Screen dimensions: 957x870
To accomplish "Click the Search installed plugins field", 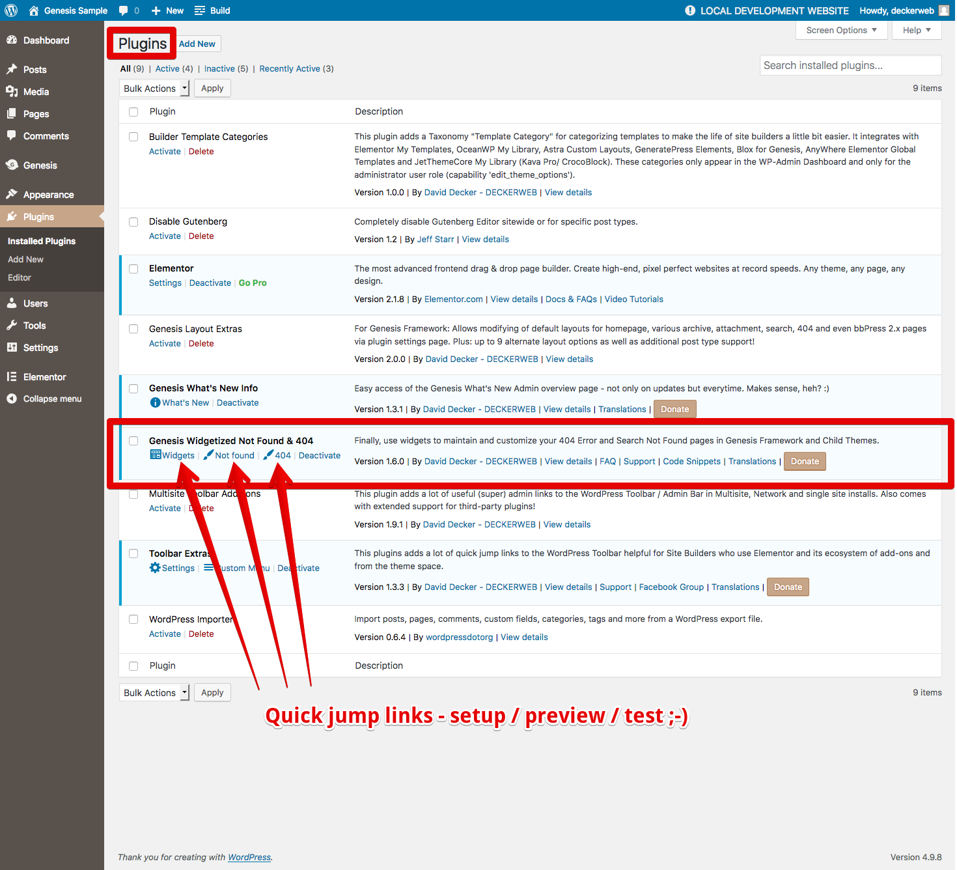I will point(850,65).
